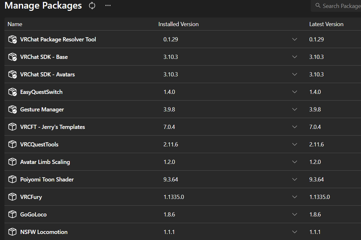This screenshot has height=240, width=361.
Task: Click the VRCQuestTools package icon
Action: pyautogui.click(x=12, y=145)
